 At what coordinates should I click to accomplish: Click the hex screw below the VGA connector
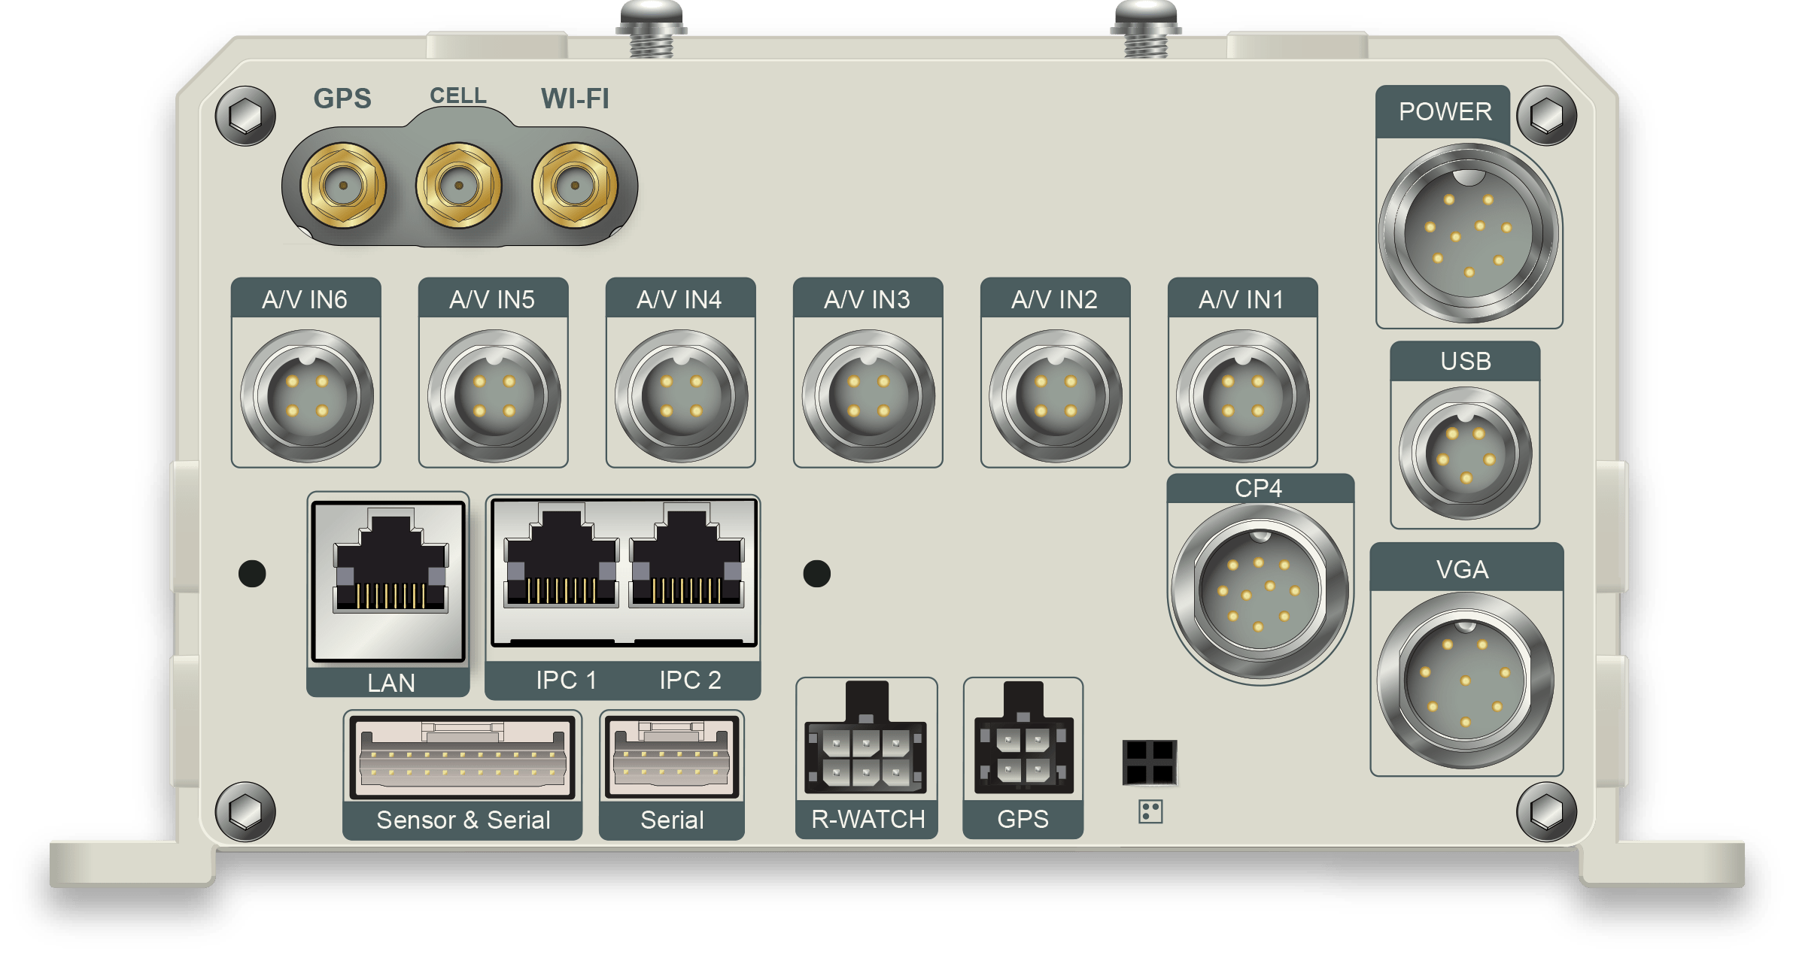(x=1547, y=812)
